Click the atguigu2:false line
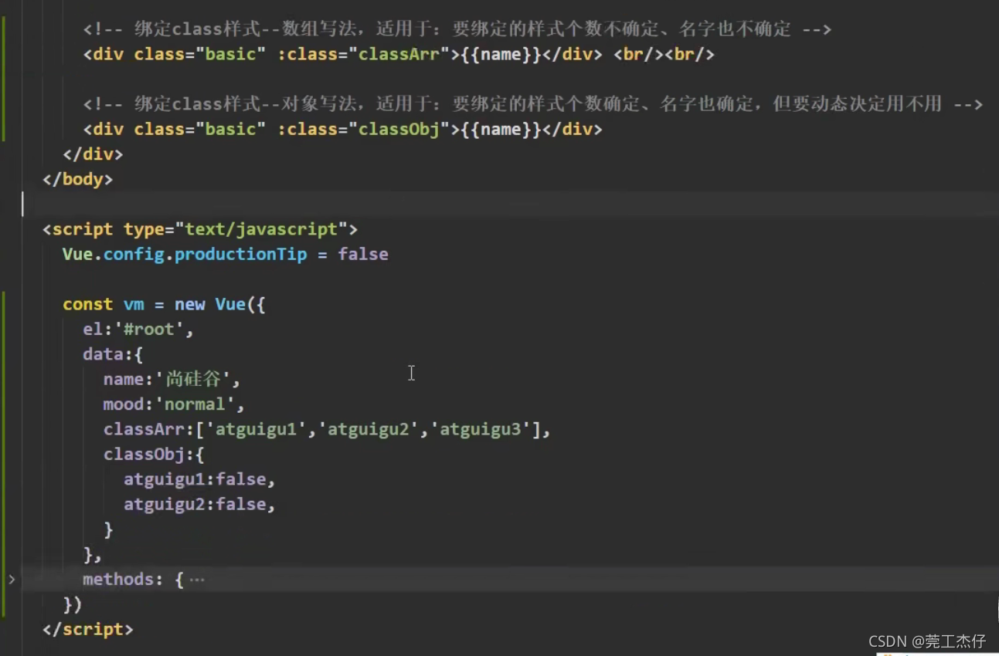 coord(199,504)
